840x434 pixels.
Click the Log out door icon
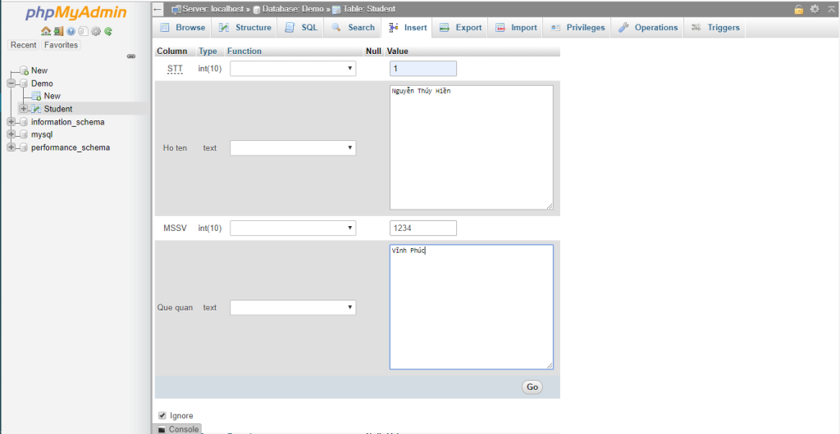[58, 31]
